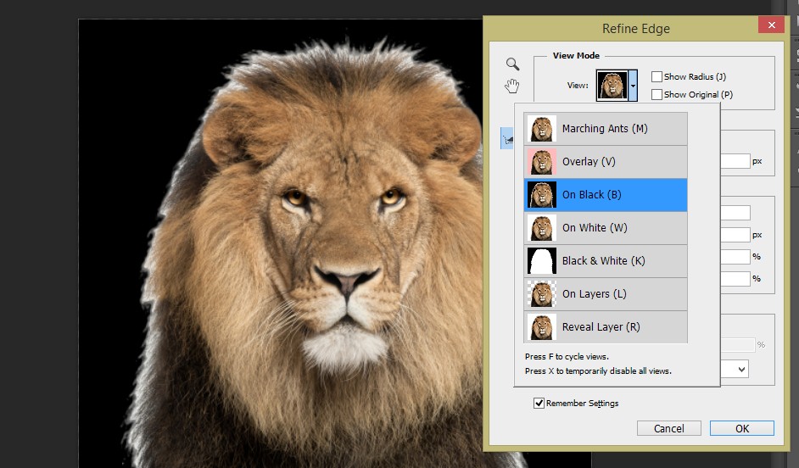Click the On Layers checkerboard thumbnail

pyautogui.click(x=541, y=294)
